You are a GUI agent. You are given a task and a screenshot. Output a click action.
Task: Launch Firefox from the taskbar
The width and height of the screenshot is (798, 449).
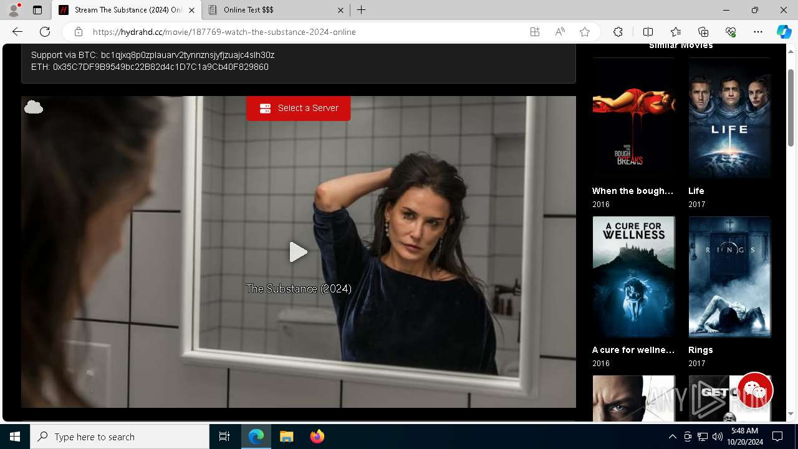pyautogui.click(x=317, y=437)
